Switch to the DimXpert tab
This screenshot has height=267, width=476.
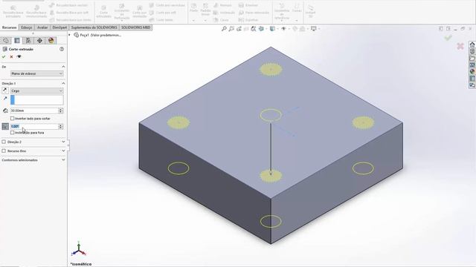59,27
